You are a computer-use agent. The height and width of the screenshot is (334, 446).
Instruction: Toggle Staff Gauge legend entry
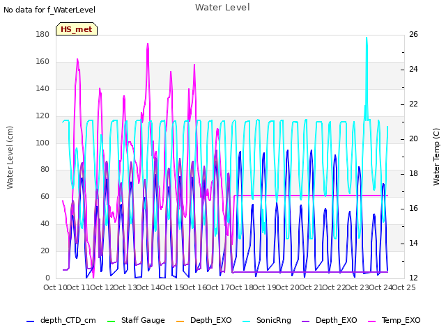click(x=136, y=320)
